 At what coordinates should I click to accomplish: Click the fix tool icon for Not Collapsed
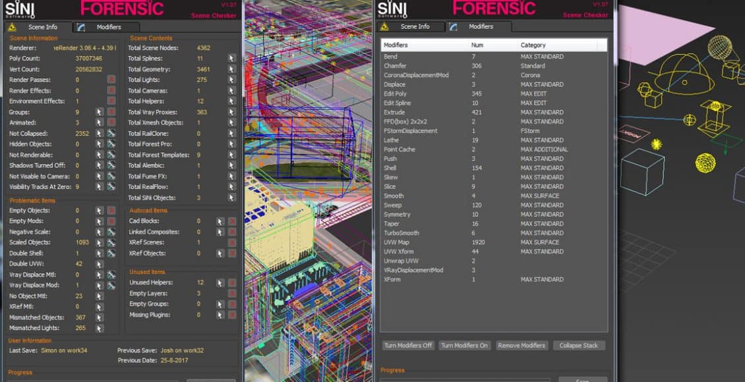[111, 134]
